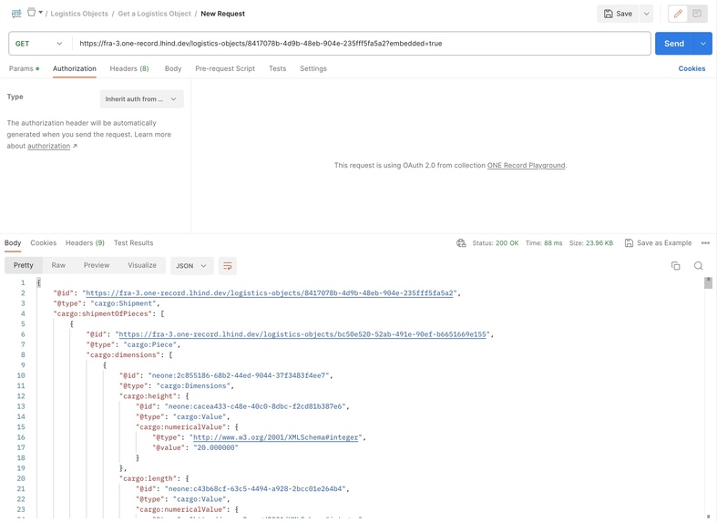The image size is (717, 522).
Task: Open the XMLSchema#integer link on line 16
Action: click(276, 437)
